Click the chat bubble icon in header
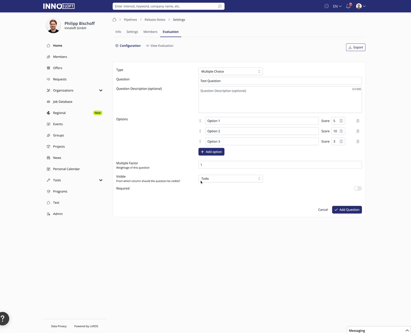 click(326, 6)
